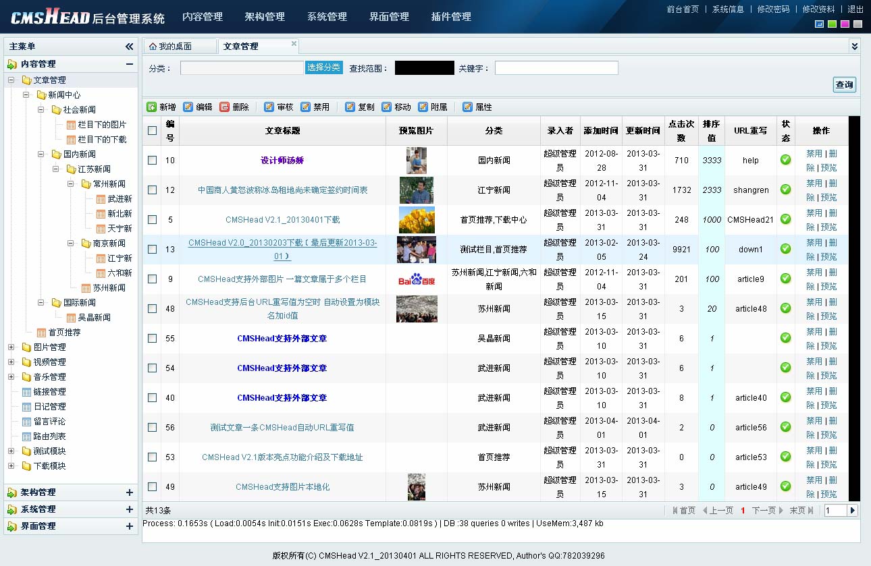The width and height of the screenshot is (871, 566).
Task: Select the checkbox for article 55
Action: (x=153, y=339)
